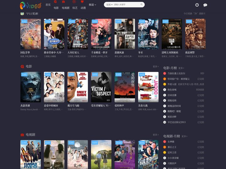Select 被掩盖的时间 in movie ranking

tap(174, 106)
